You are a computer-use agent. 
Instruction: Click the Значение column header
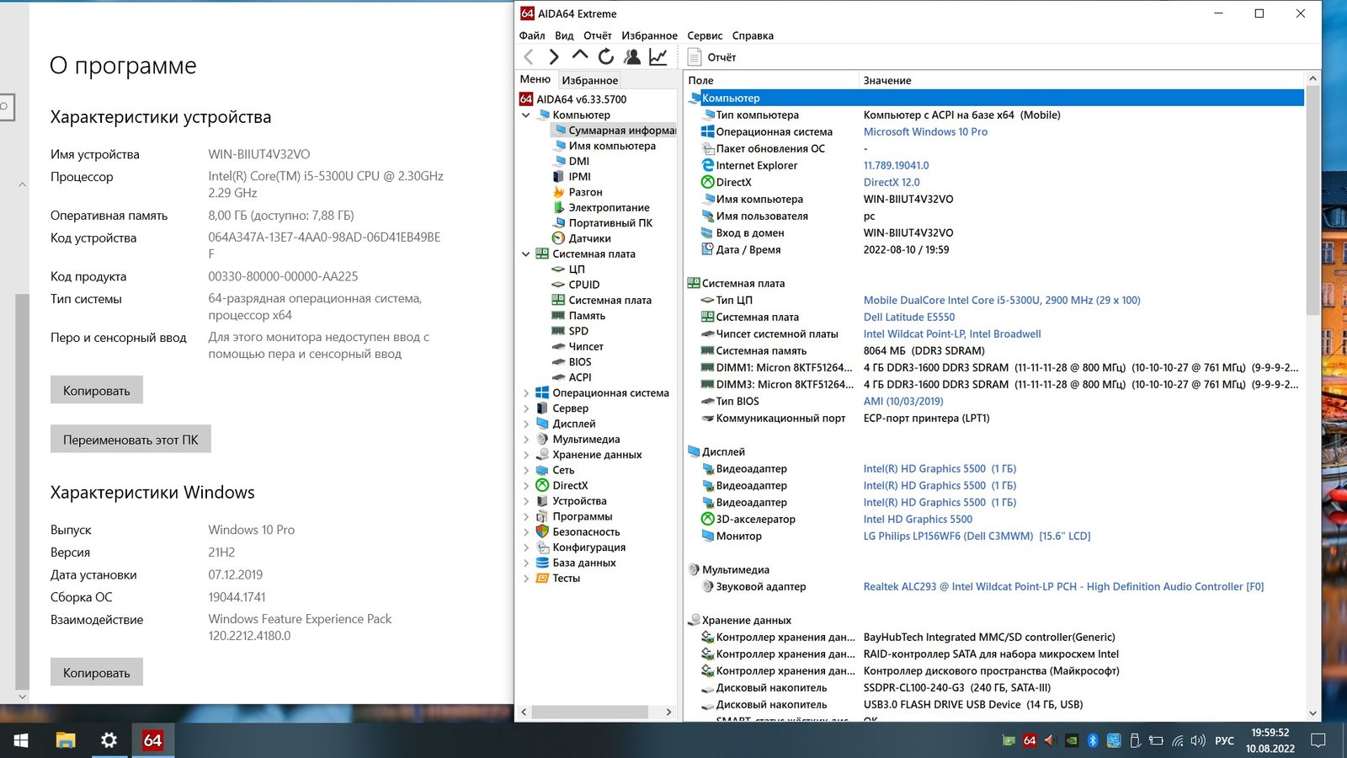pyautogui.click(x=1081, y=80)
